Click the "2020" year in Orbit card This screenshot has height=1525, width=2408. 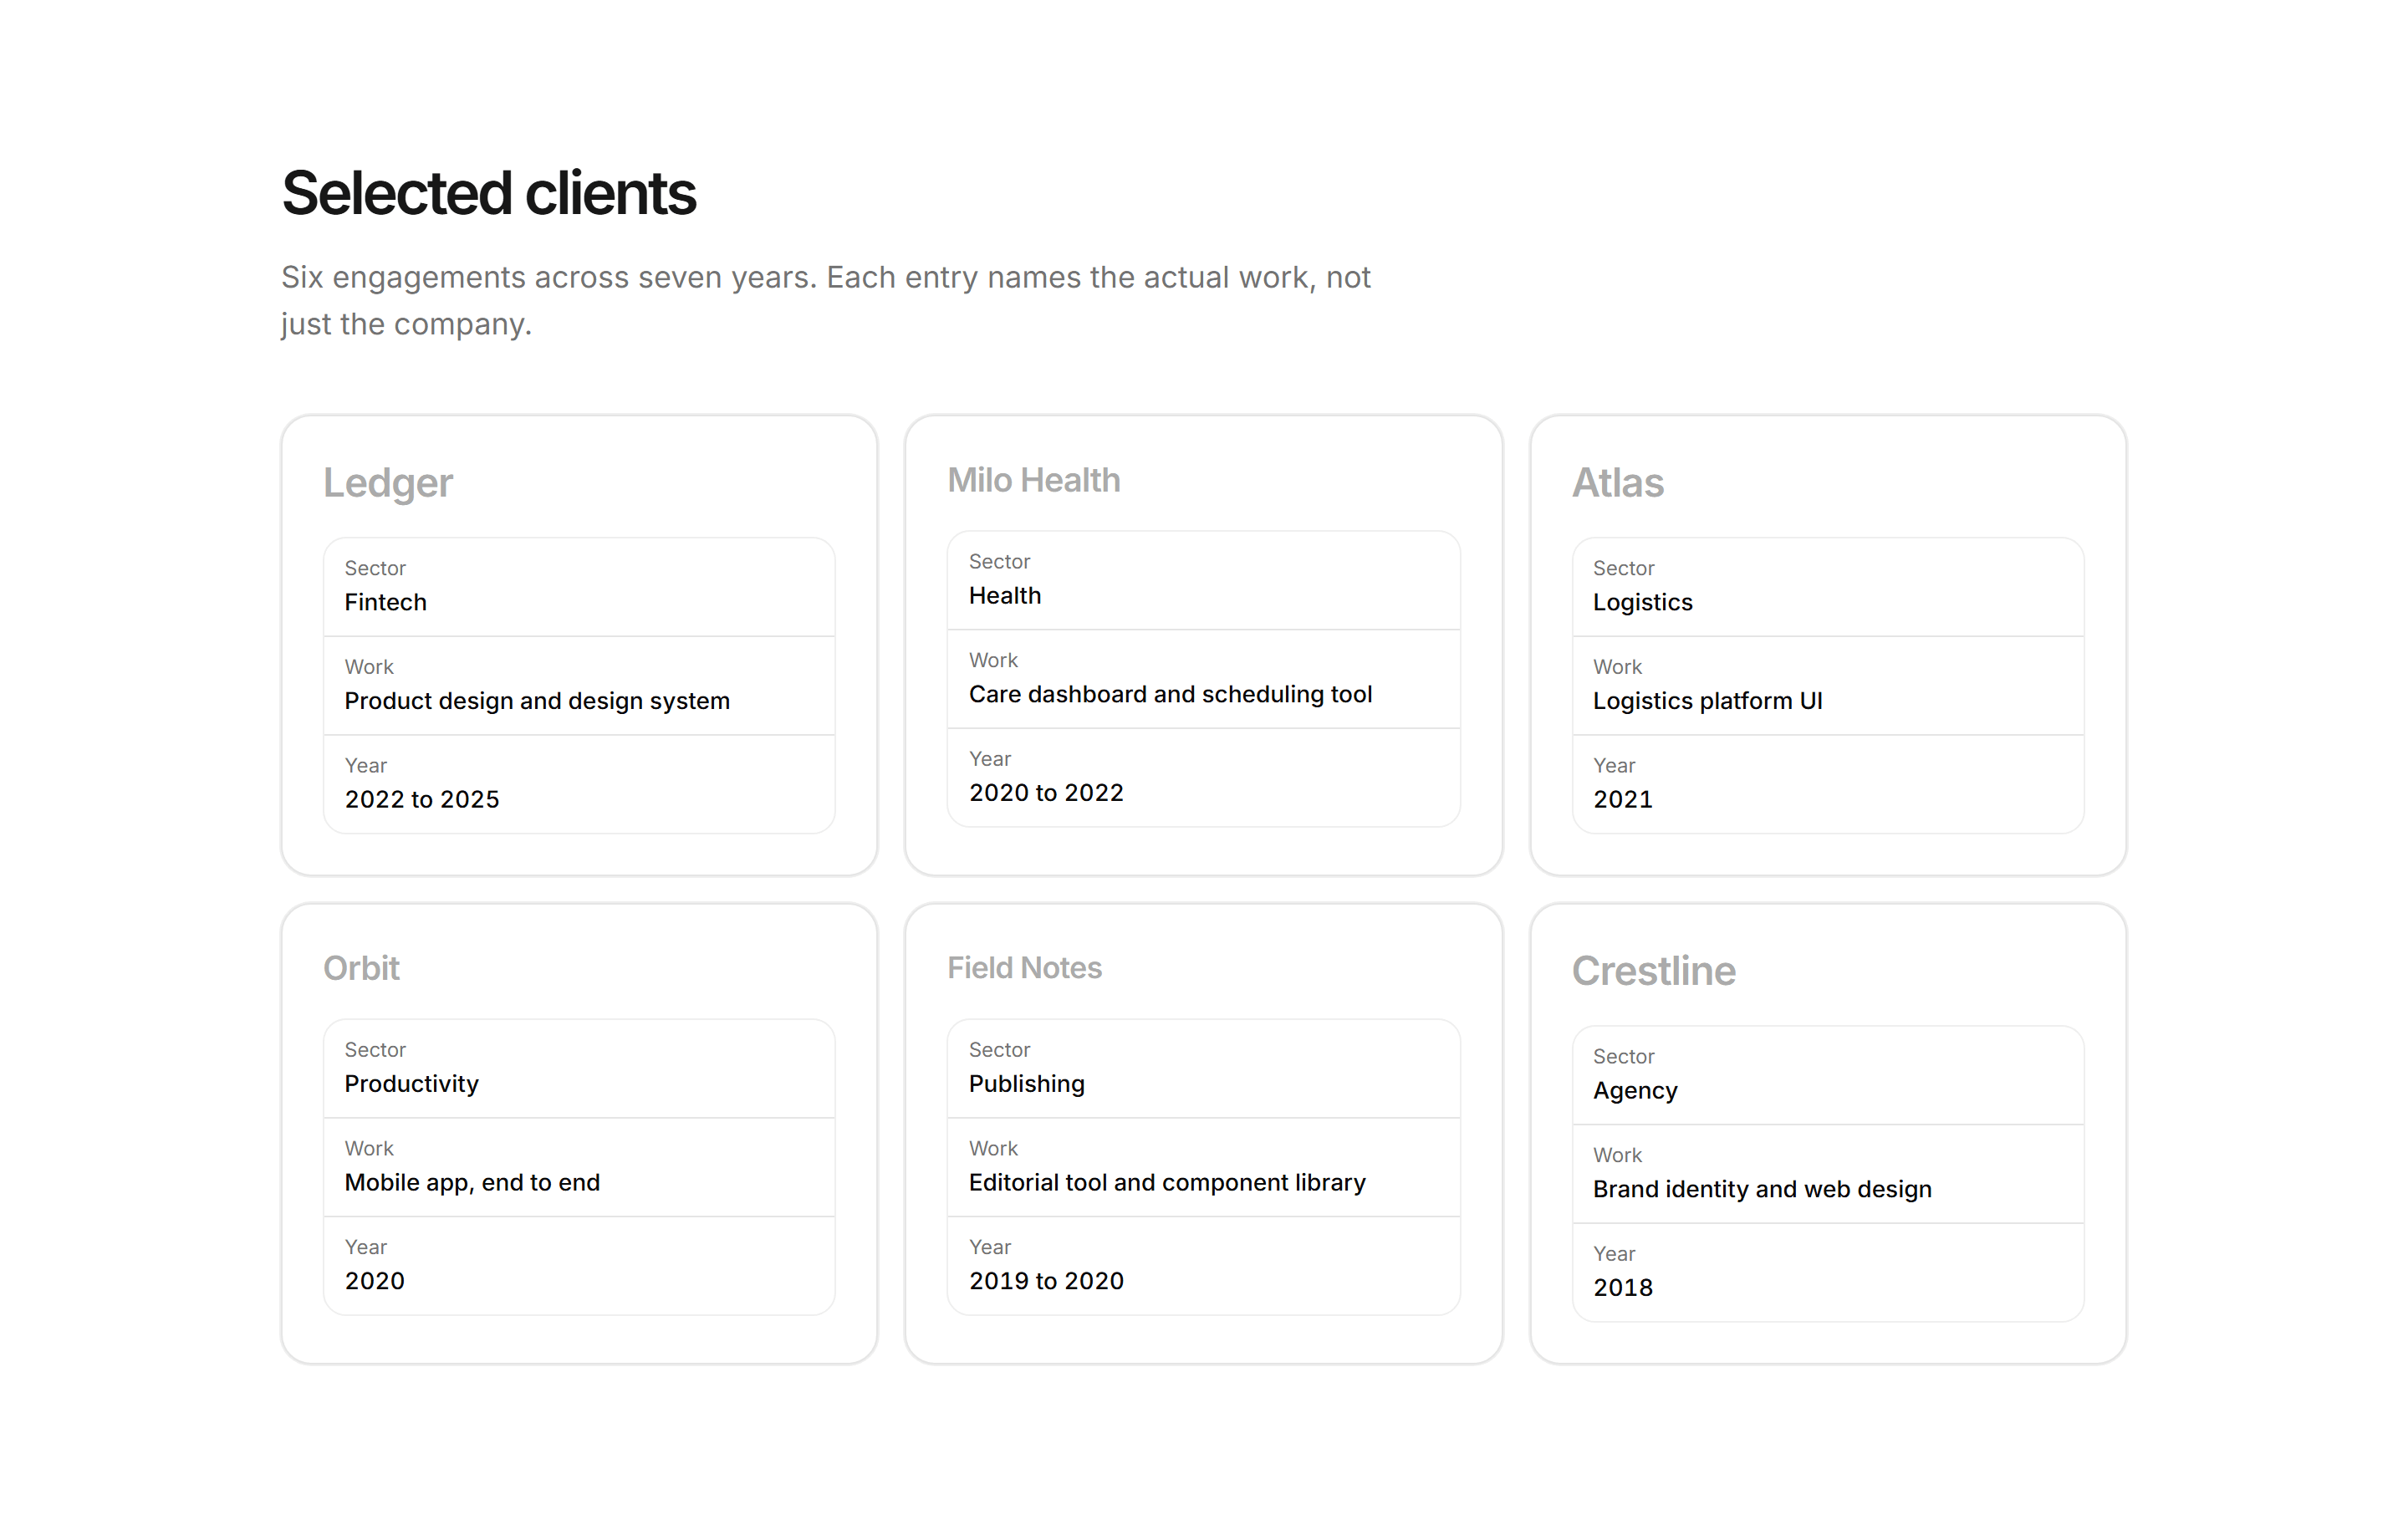click(374, 1281)
